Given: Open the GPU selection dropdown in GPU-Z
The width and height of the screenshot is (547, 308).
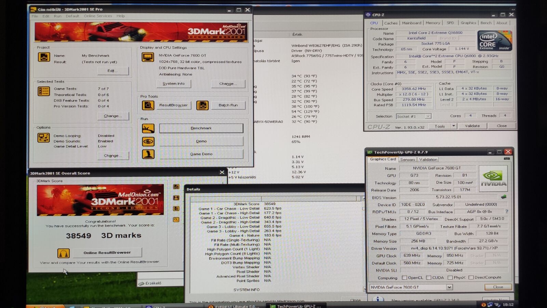Looking at the screenshot, I should pos(449,287).
